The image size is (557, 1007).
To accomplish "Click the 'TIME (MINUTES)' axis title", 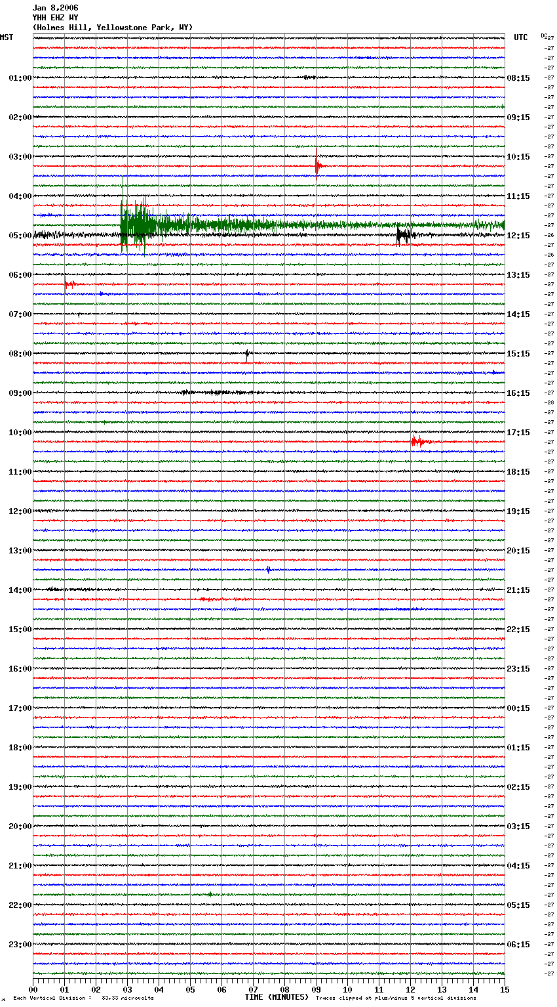I will tap(277, 997).
